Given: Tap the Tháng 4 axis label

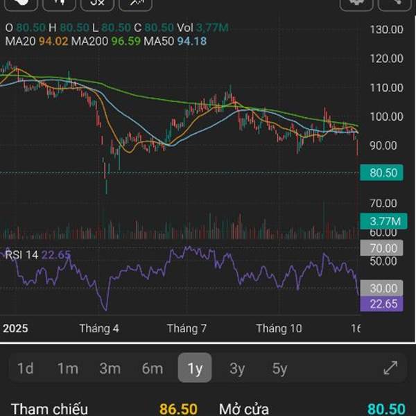Looking at the screenshot, I should coord(99,329).
